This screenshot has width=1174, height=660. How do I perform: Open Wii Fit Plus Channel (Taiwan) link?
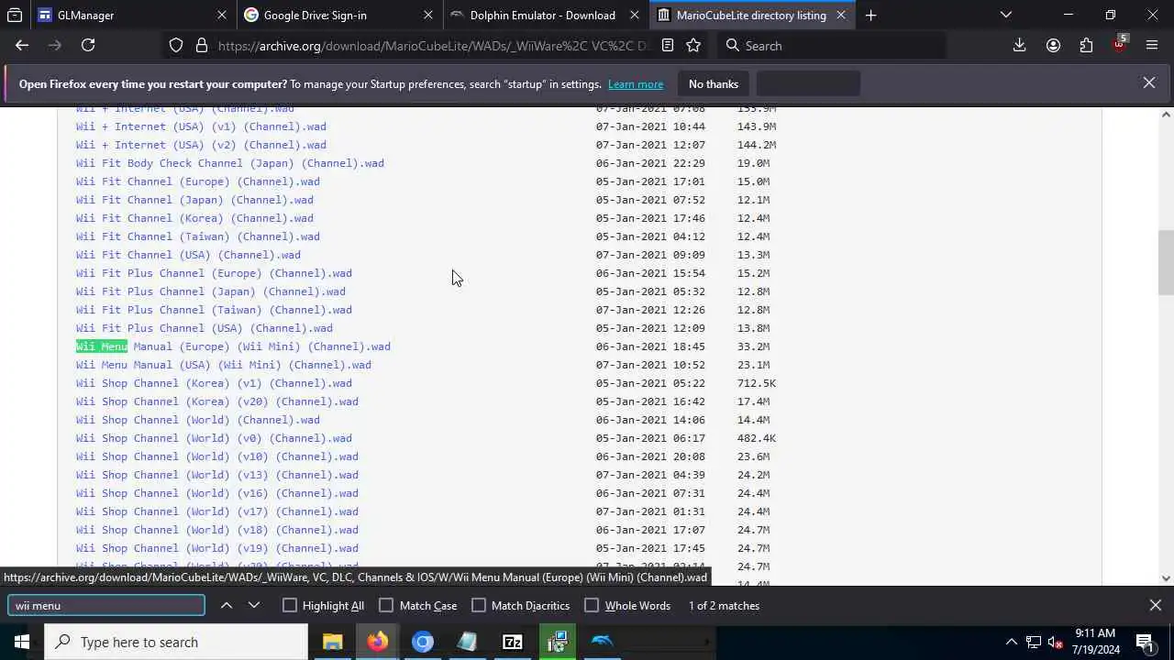coord(214,310)
